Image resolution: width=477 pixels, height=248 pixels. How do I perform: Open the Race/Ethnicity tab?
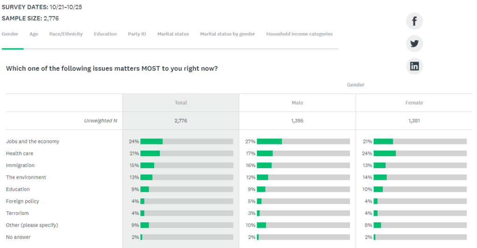coord(66,34)
